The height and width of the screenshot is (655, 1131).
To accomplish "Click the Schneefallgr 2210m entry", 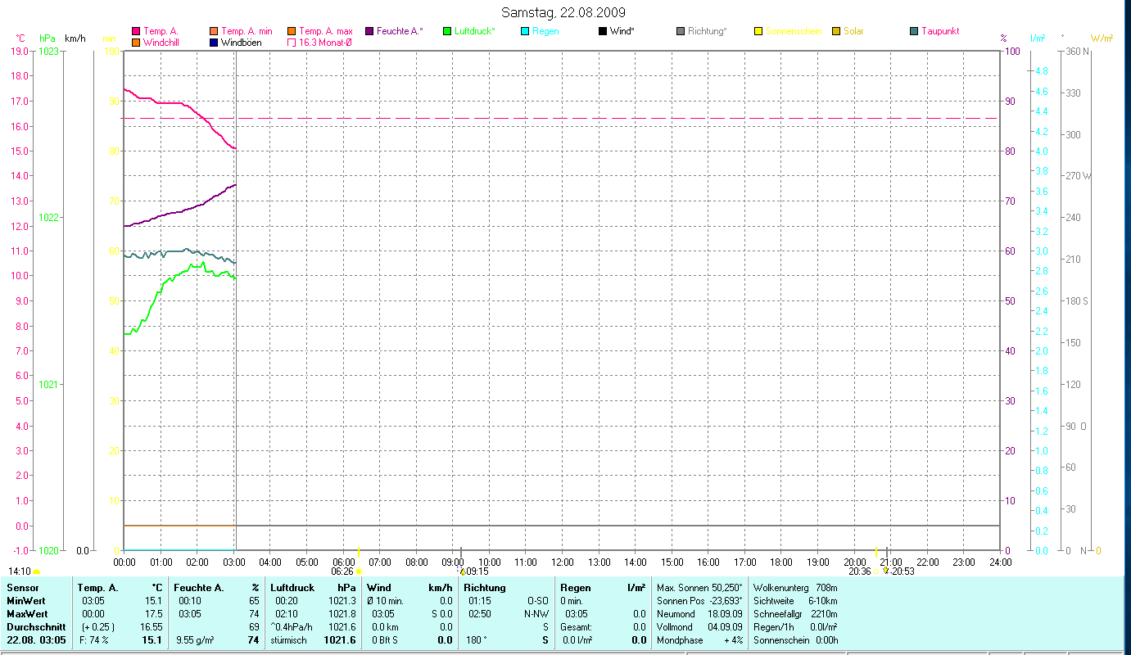I will click(795, 614).
